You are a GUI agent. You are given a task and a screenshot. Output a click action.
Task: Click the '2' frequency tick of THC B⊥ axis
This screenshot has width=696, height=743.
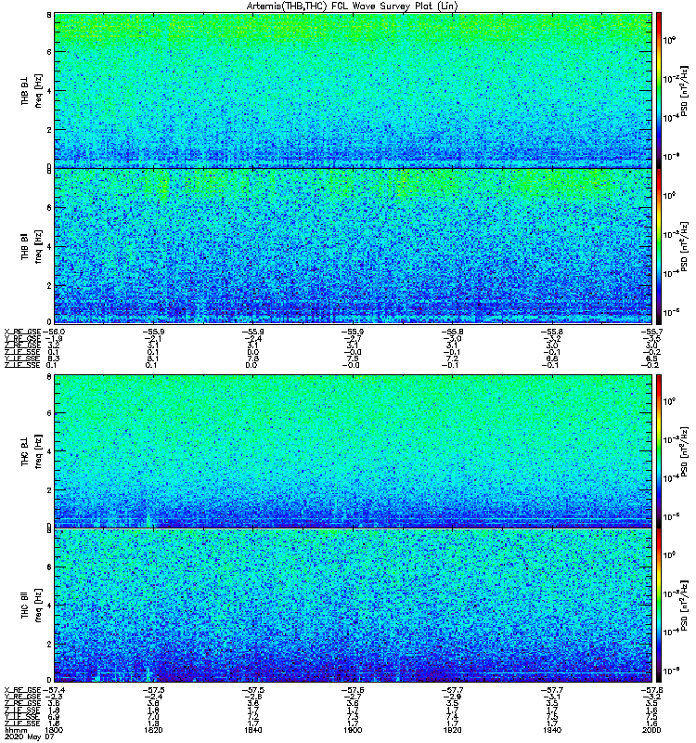[x=49, y=490]
